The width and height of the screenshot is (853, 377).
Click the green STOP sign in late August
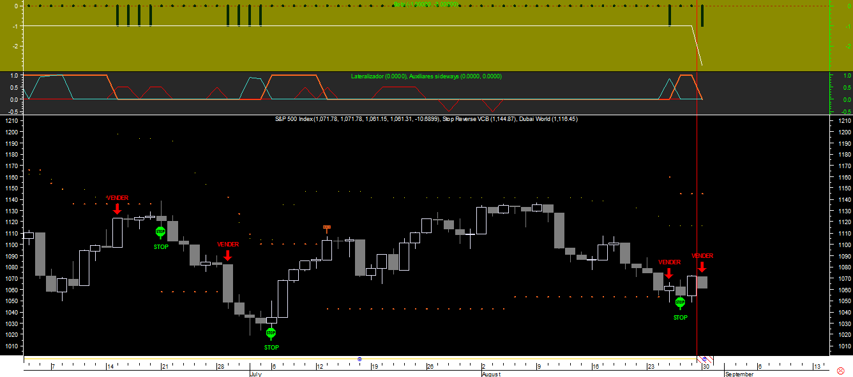[680, 302]
